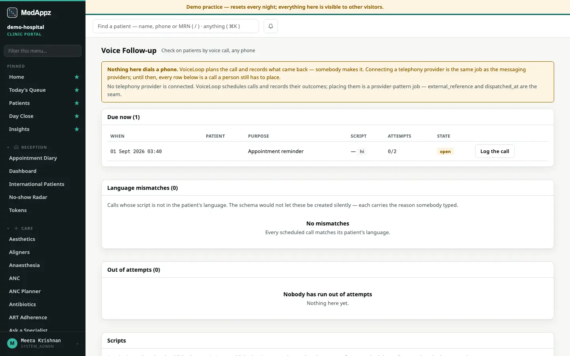Unpin Home using its star
This screenshot has height=356, width=570.
pos(77,77)
